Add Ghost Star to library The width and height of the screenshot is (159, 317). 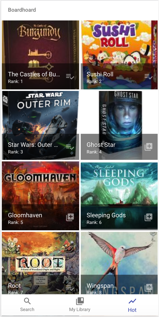[x=148, y=147]
